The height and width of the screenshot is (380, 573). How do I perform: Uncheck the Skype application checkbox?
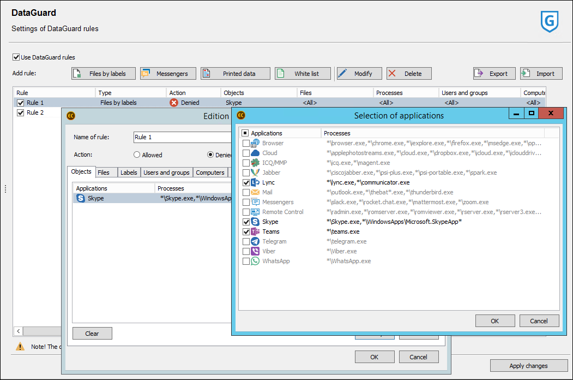click(246, 222)
